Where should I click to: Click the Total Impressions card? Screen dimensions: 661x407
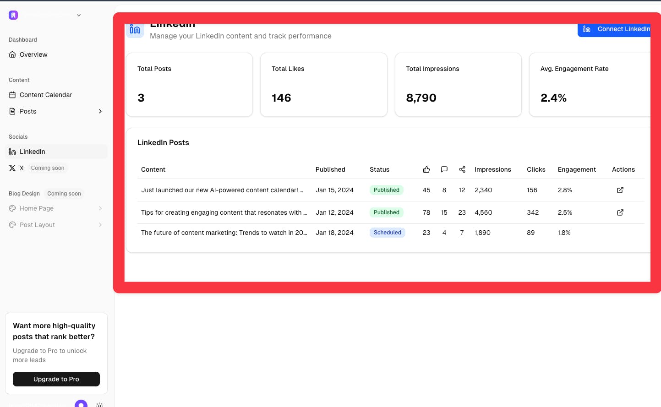pyautogui.click(x=458, y=85)
